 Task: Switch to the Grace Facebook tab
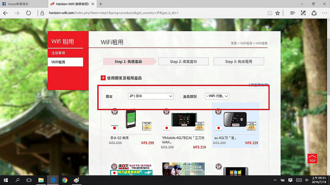pos(24,4)
